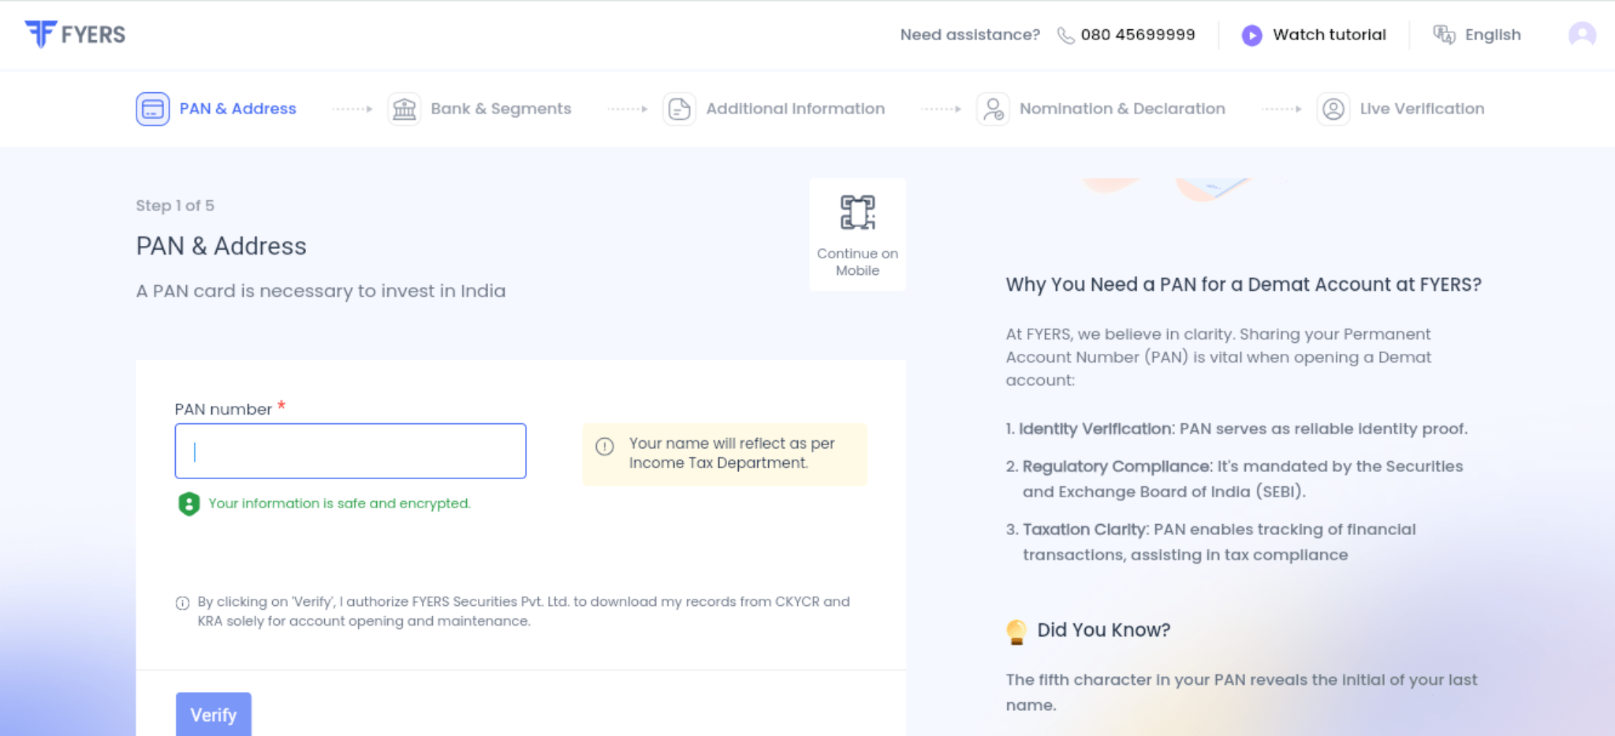Click the PAN & Address card icon
The height and width of the screenshot is (736, 1615).
click(x=151, y=108)
